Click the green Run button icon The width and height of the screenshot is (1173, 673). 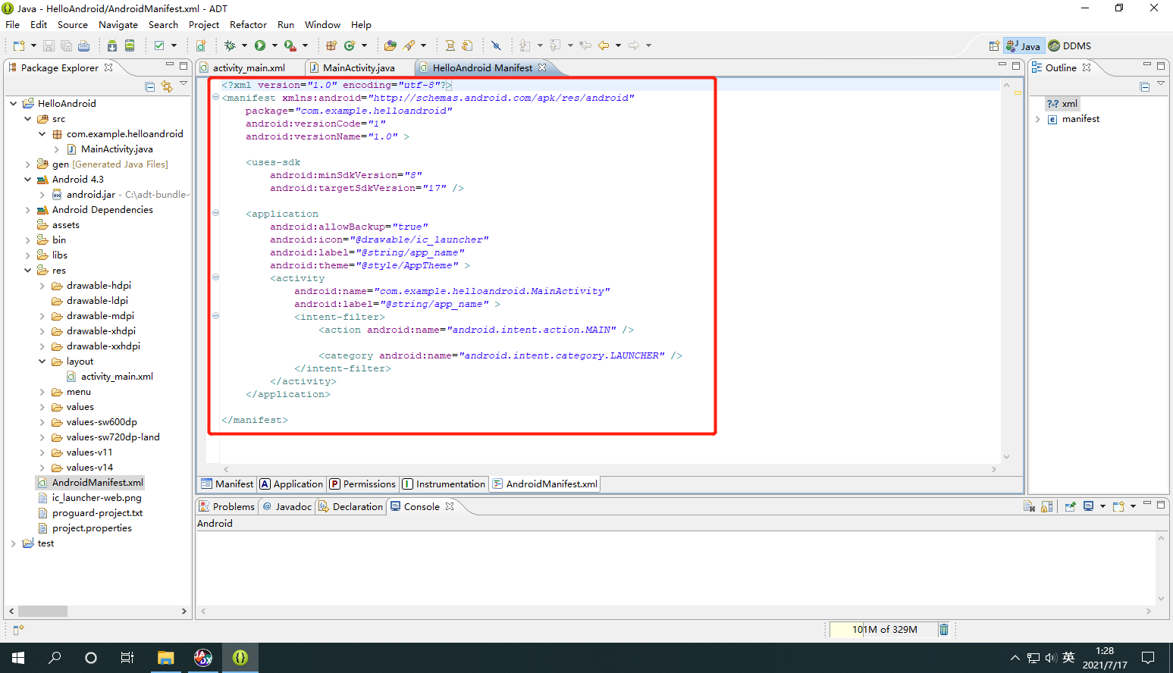(260, 45)
